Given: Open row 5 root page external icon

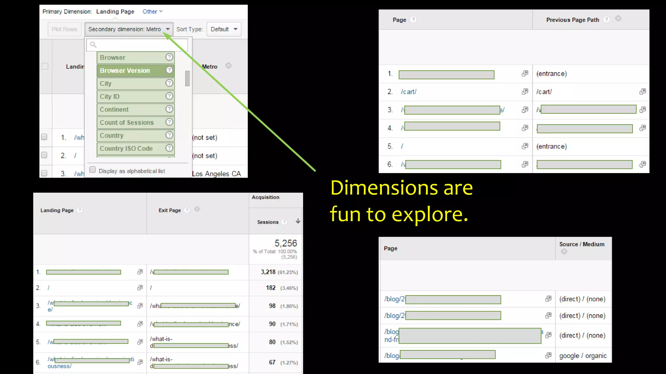Looking at the screenshot, I should pyautogui.click(x=525, y=146).
